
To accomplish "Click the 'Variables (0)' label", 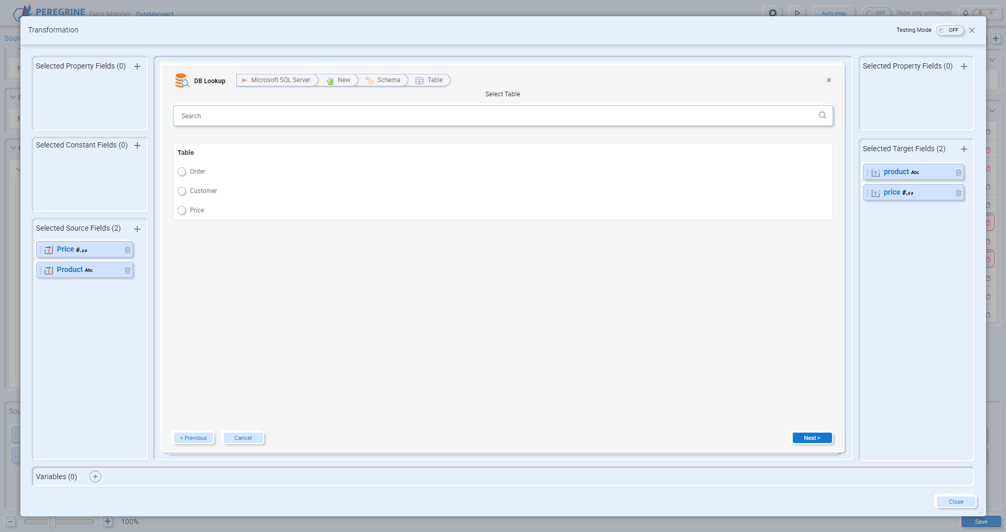I will click(57, 477).
